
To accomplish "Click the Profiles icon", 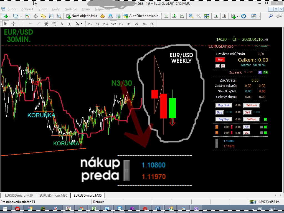I will point(16,16).
